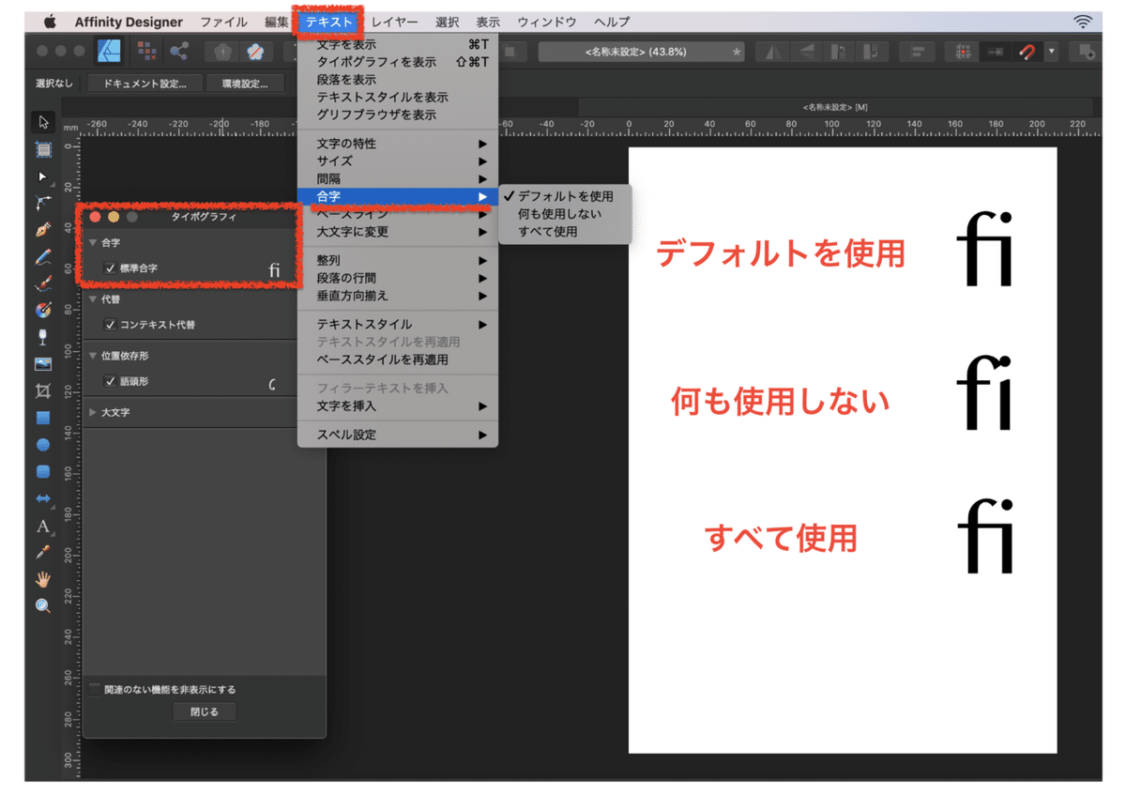The height and width of the screenshot is (795, 1126).
Task: Select the Place Image tool
Action: click(43, 364)
